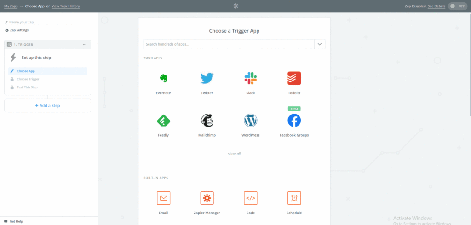Pick the Slack app icon
The image size is (471, 225).
[251, 78]
